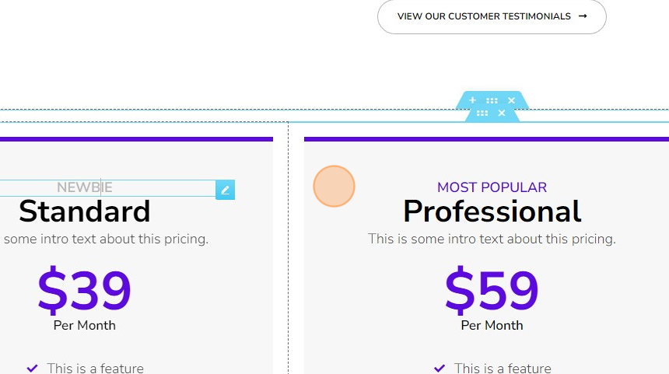Click the purple top bar of Professional card

pos(486,139)
